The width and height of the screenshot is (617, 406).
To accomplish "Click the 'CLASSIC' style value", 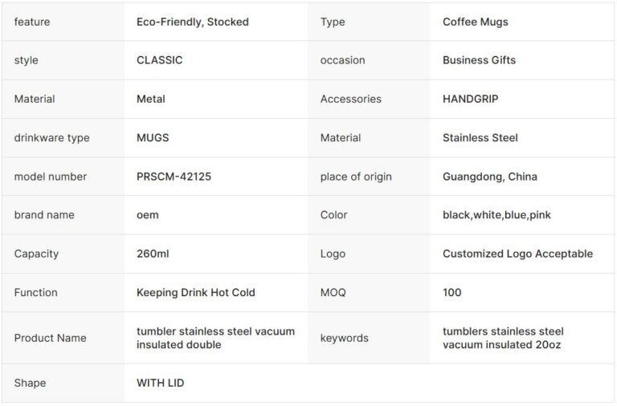I will click(160, 60).
